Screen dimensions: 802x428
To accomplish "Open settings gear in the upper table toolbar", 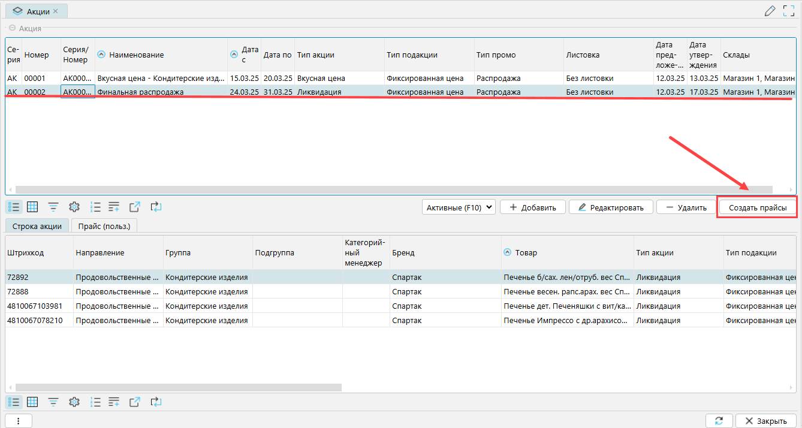I will click(74, 207).
